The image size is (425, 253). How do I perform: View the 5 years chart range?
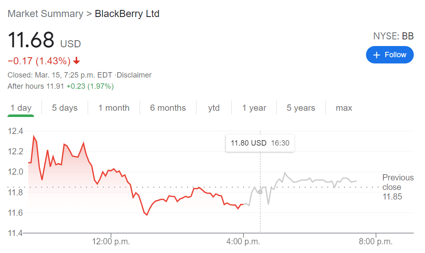pyautogui.click(x=301, y=108)
